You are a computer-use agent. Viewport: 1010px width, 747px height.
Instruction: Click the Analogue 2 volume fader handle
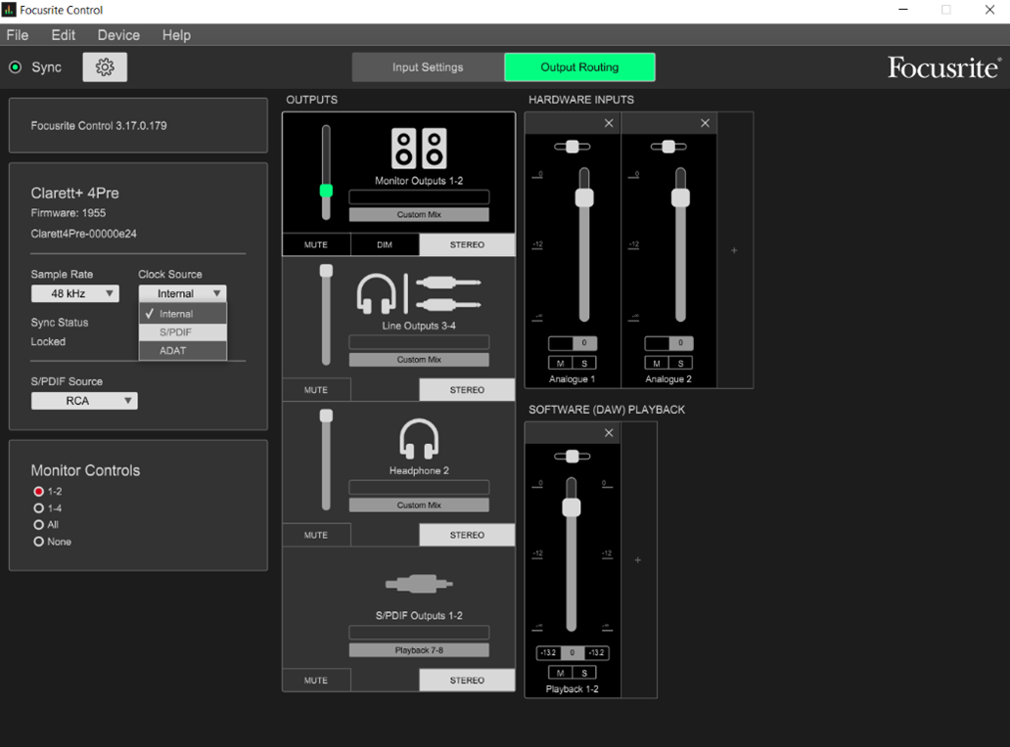[x=681, y=198]
